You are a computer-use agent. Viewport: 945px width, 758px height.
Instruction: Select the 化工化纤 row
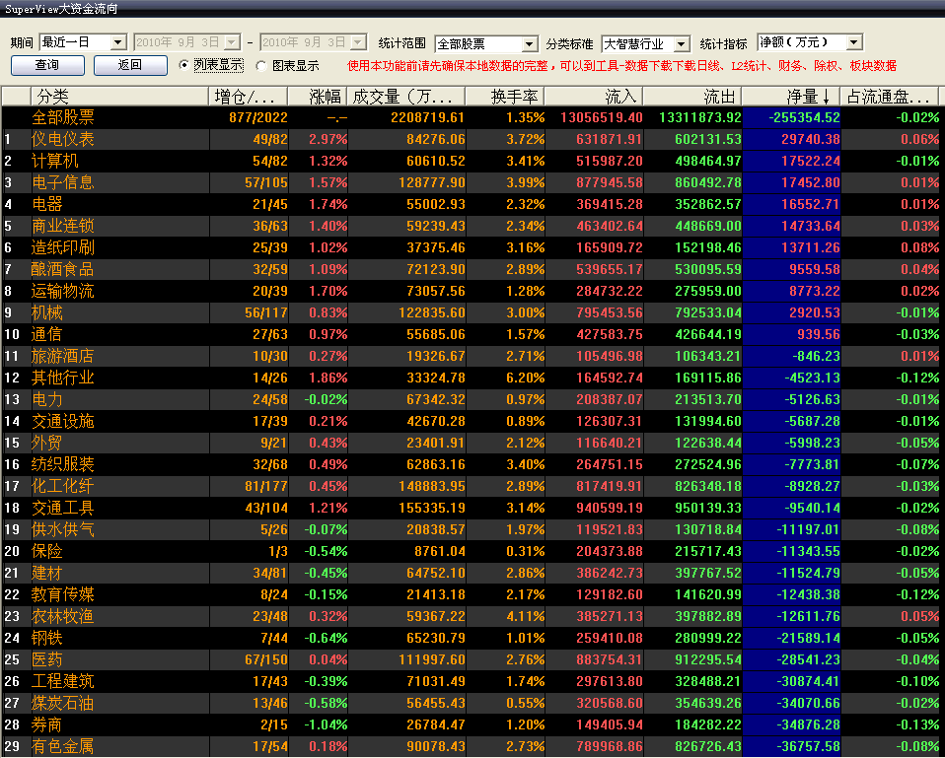point(472,487)
